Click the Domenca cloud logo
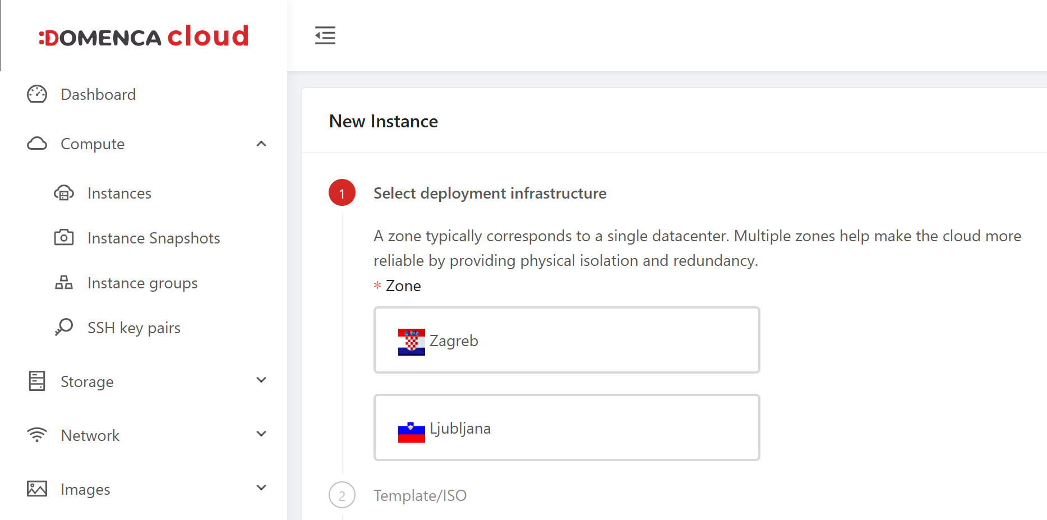The width and height of the screenshot is (1047, 520). [144, 36]
